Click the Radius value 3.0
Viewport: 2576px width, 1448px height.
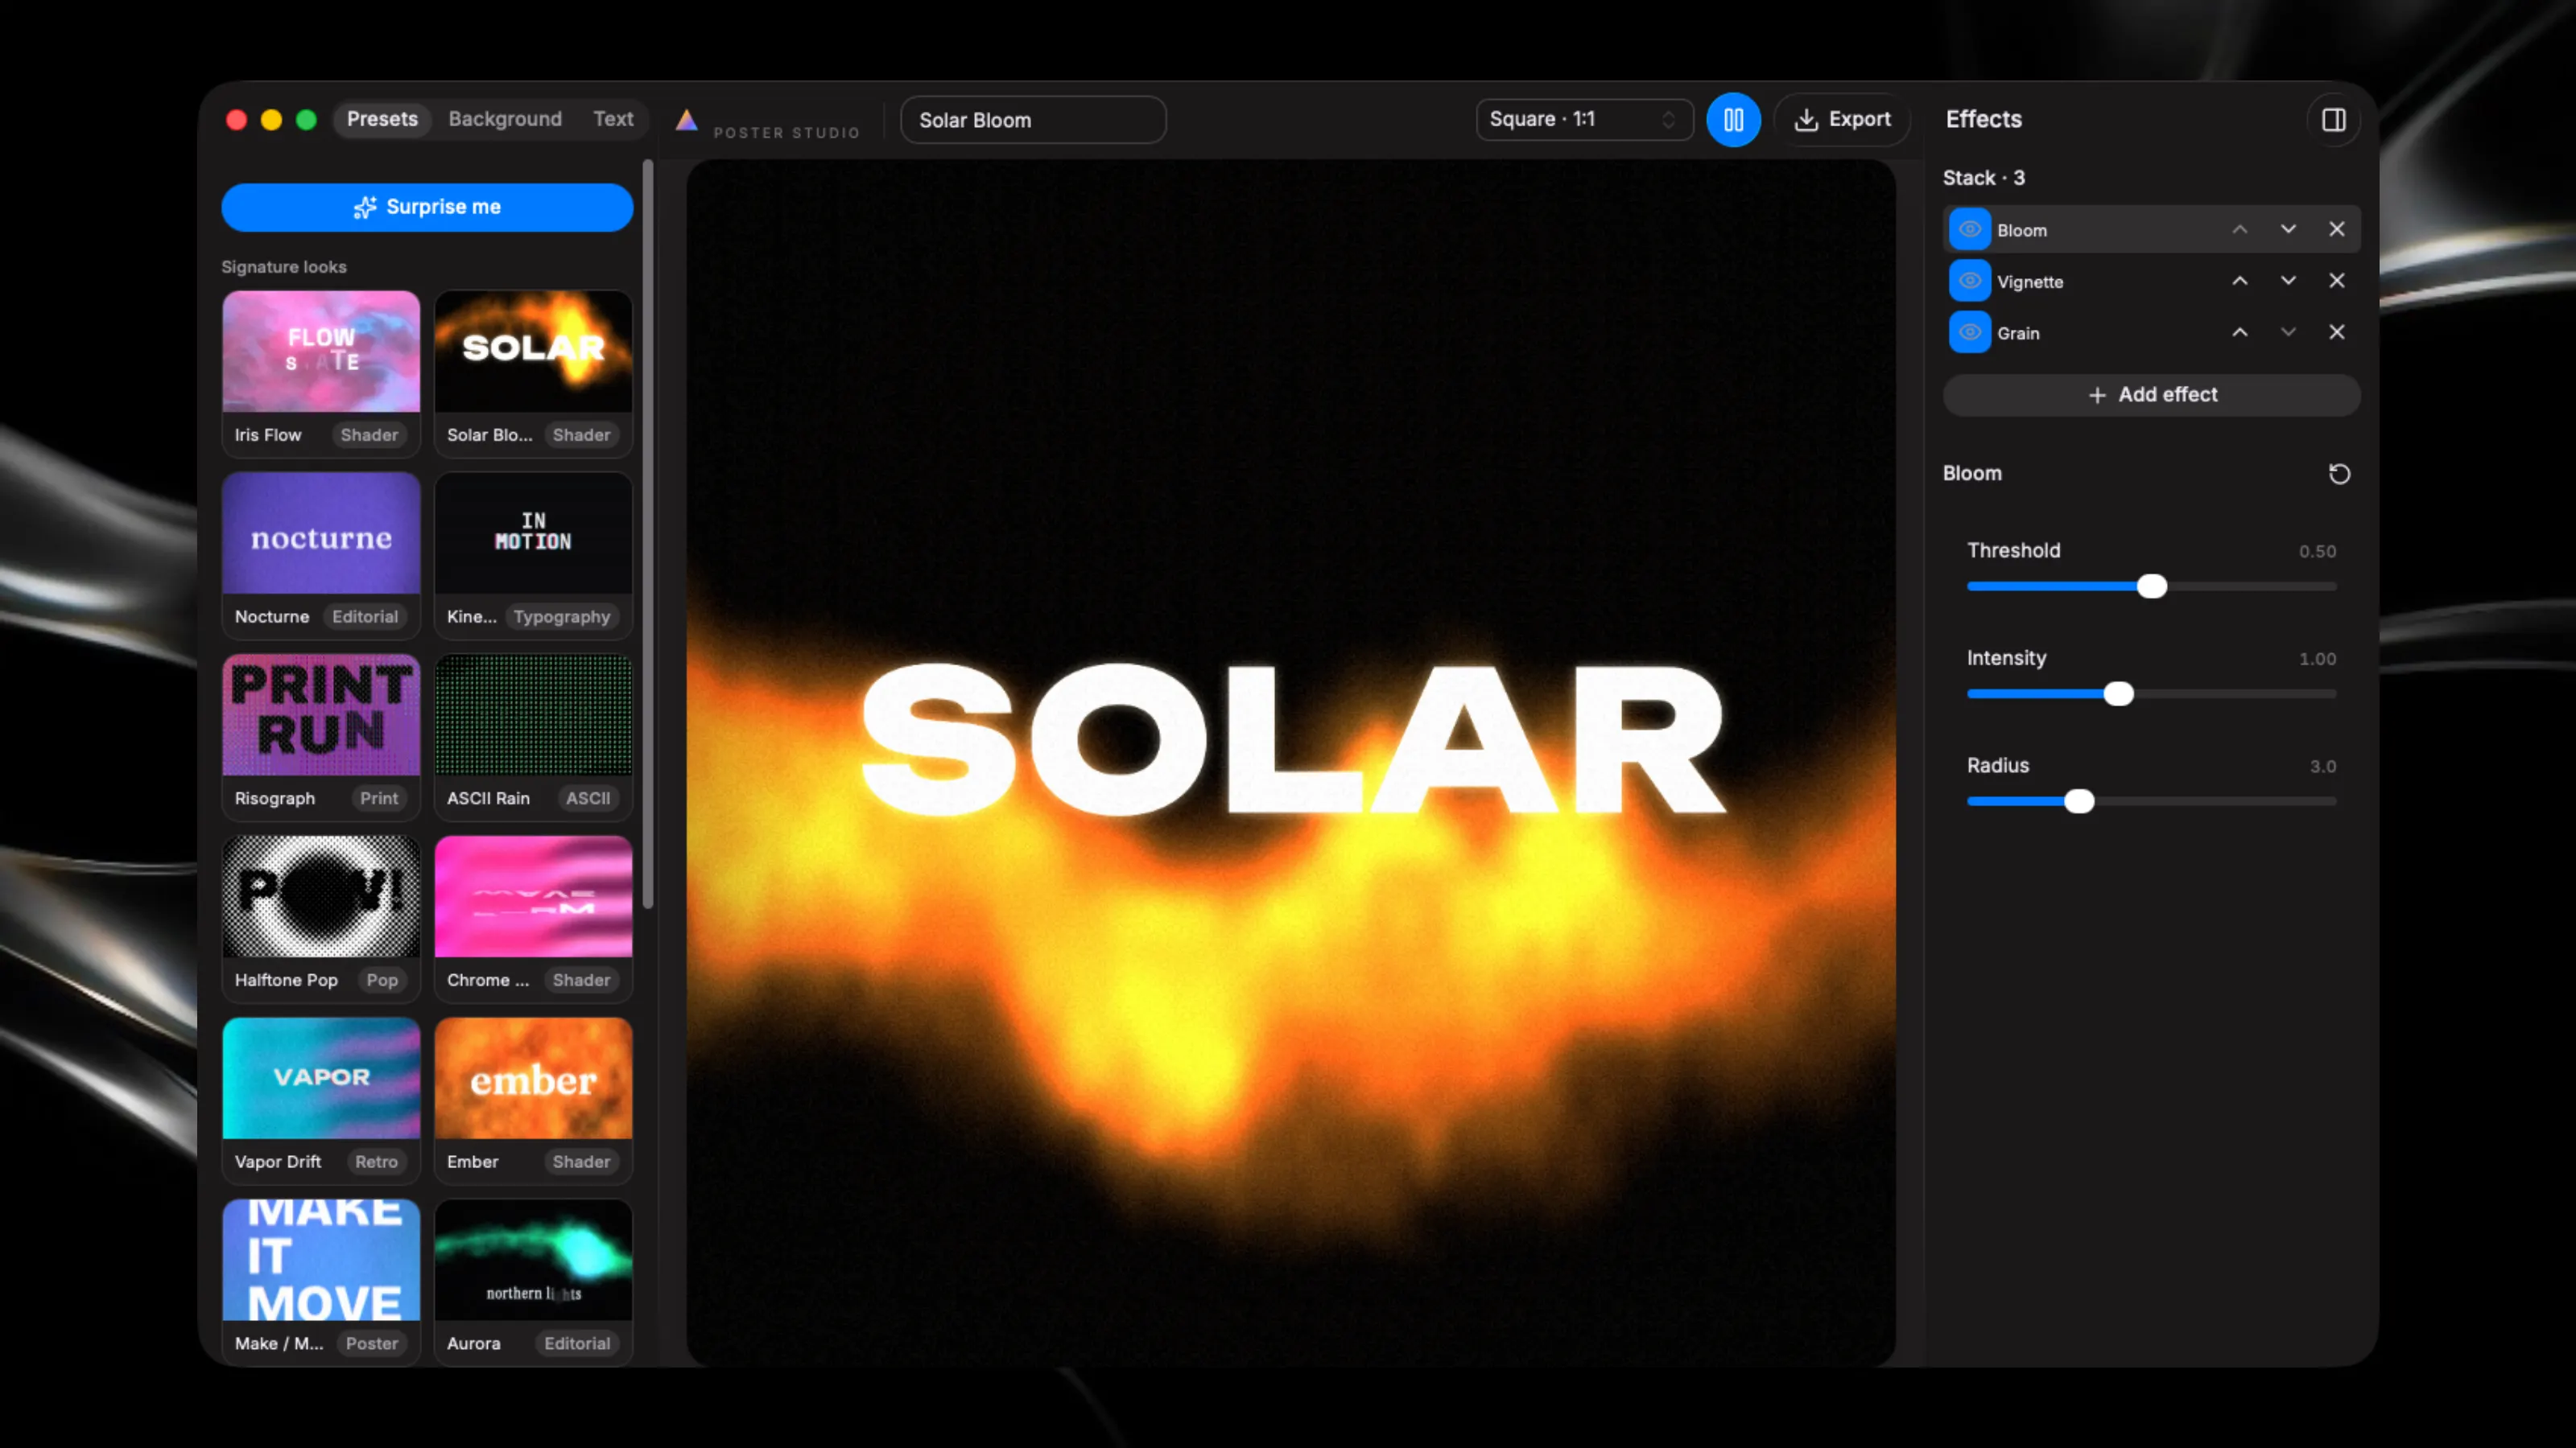tap(2322, 767)
